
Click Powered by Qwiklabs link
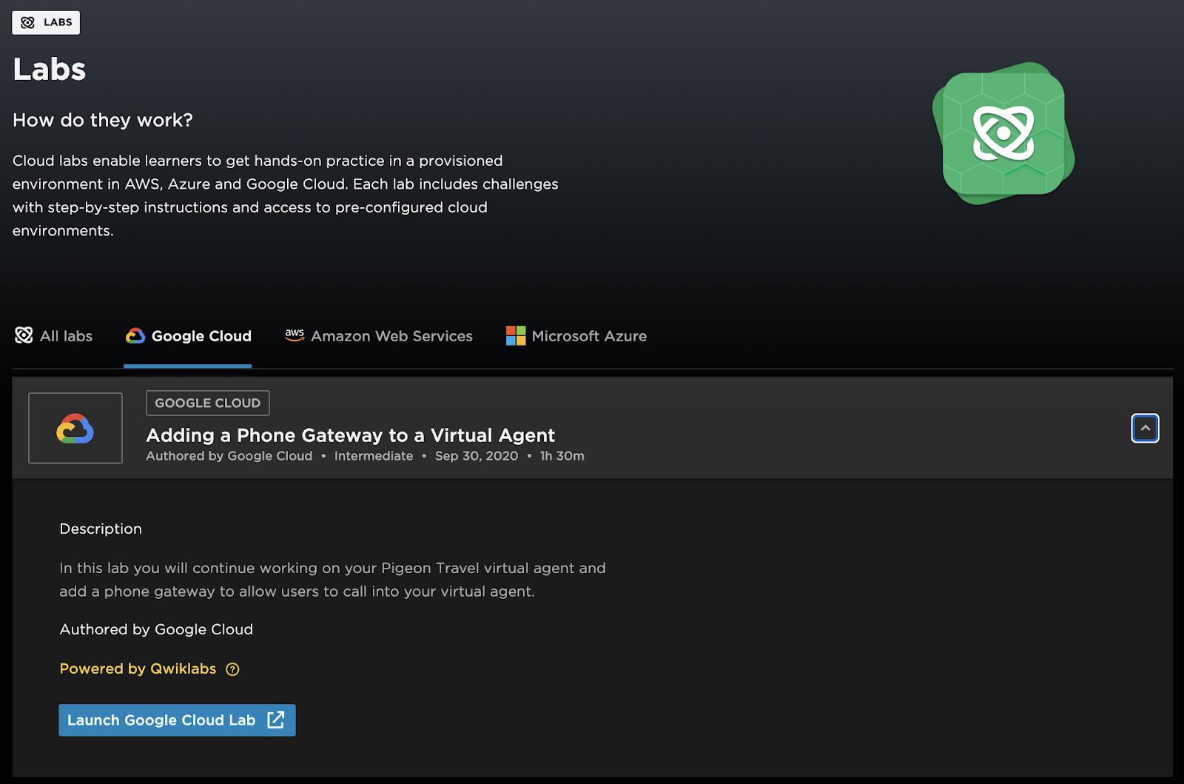[138, 669]
